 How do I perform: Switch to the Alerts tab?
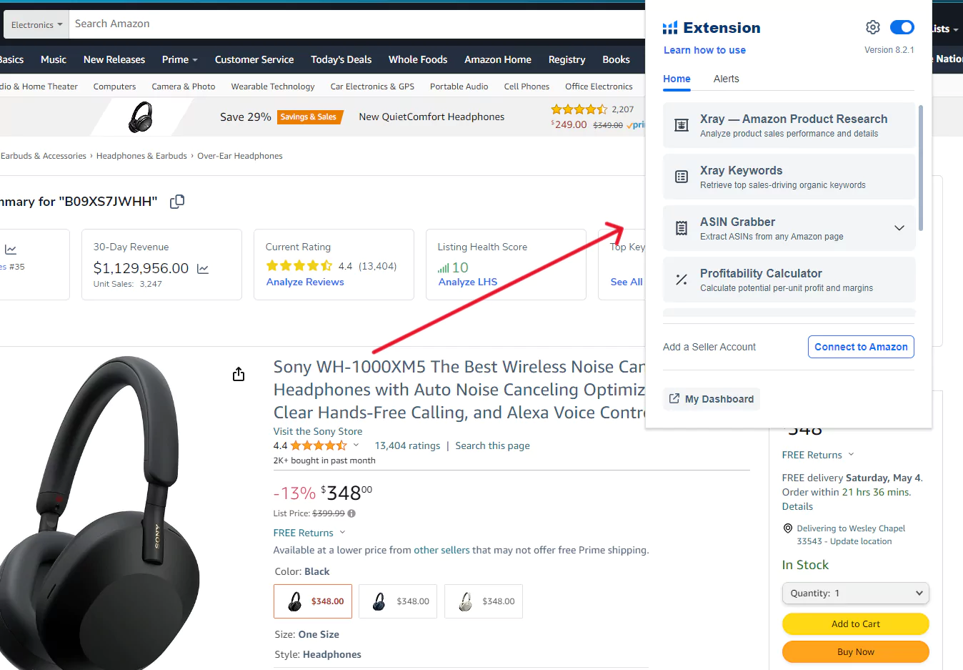[x=726, y=79]
